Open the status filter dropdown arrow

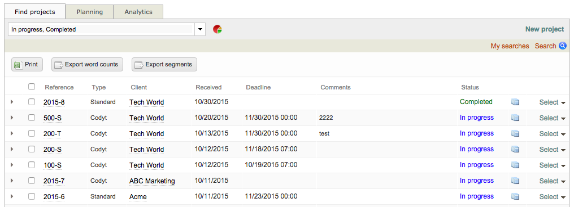click(200, 29)
